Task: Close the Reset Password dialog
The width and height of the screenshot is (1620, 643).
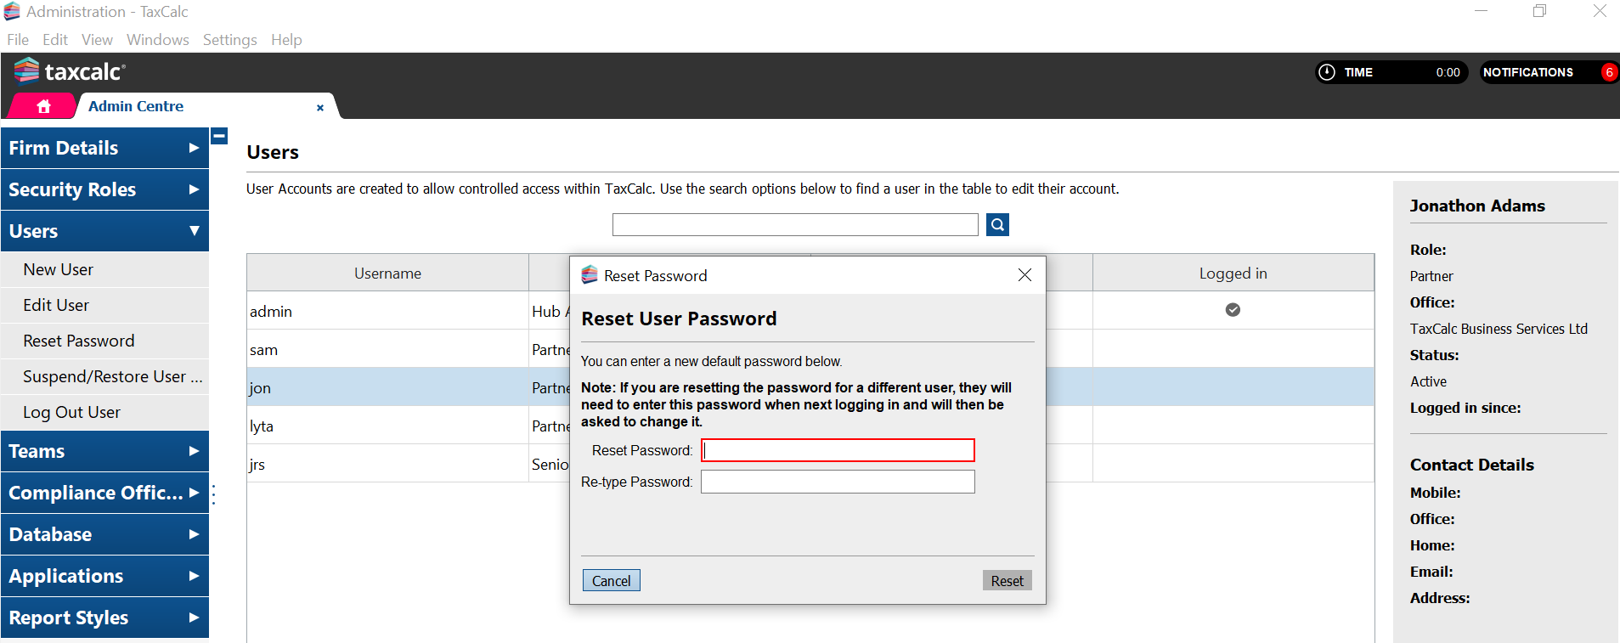Action: coord(1024,275)
